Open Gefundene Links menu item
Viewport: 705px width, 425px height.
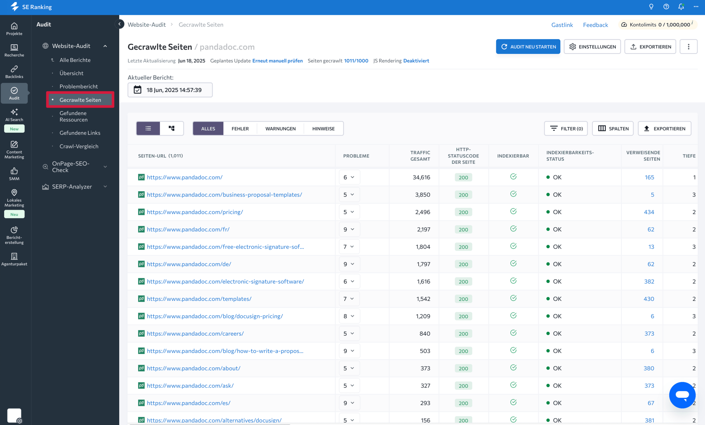click(x=80, y=133)
